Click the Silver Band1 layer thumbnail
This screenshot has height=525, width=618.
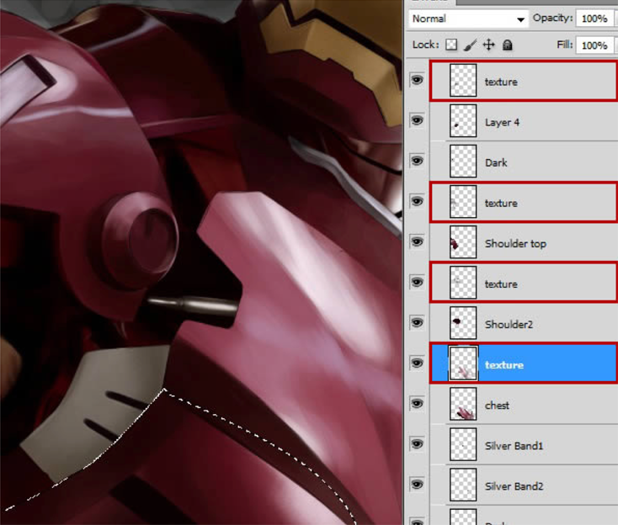pyautogui.click(x=463, y=444)
